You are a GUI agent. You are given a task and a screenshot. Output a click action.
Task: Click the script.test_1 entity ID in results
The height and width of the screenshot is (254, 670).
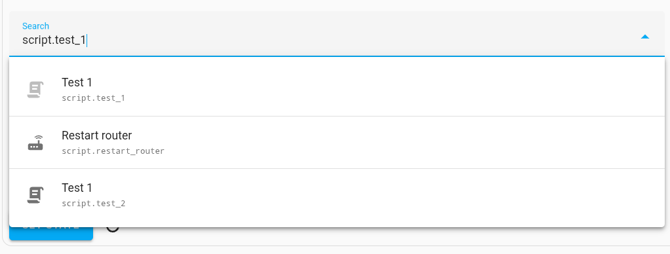click(93, 98)
